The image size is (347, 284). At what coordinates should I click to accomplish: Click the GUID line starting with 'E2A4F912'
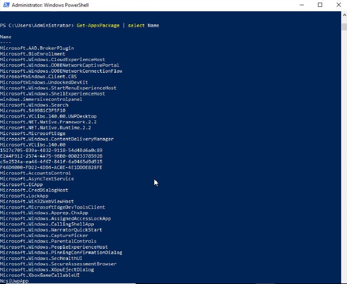pos(51,156)
